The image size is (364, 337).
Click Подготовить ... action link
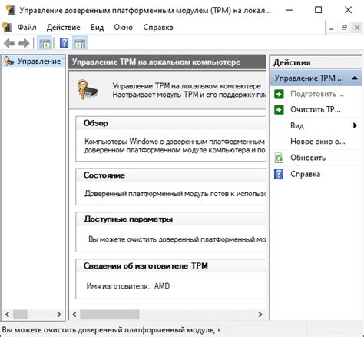(317, 94)
